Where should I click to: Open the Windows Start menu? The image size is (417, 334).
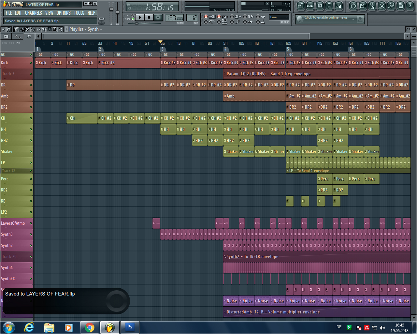[x=9, y=327]
